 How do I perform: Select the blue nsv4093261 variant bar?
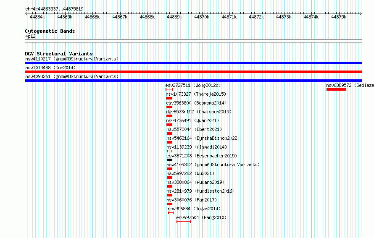(193, 81)
